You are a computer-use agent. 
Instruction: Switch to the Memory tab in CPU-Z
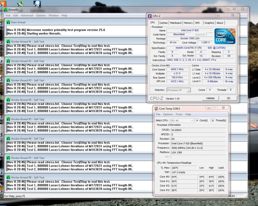(x=188, y=23)
